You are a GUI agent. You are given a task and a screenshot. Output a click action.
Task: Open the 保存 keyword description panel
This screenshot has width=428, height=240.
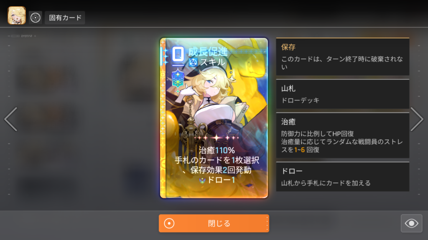pos(343,57)
